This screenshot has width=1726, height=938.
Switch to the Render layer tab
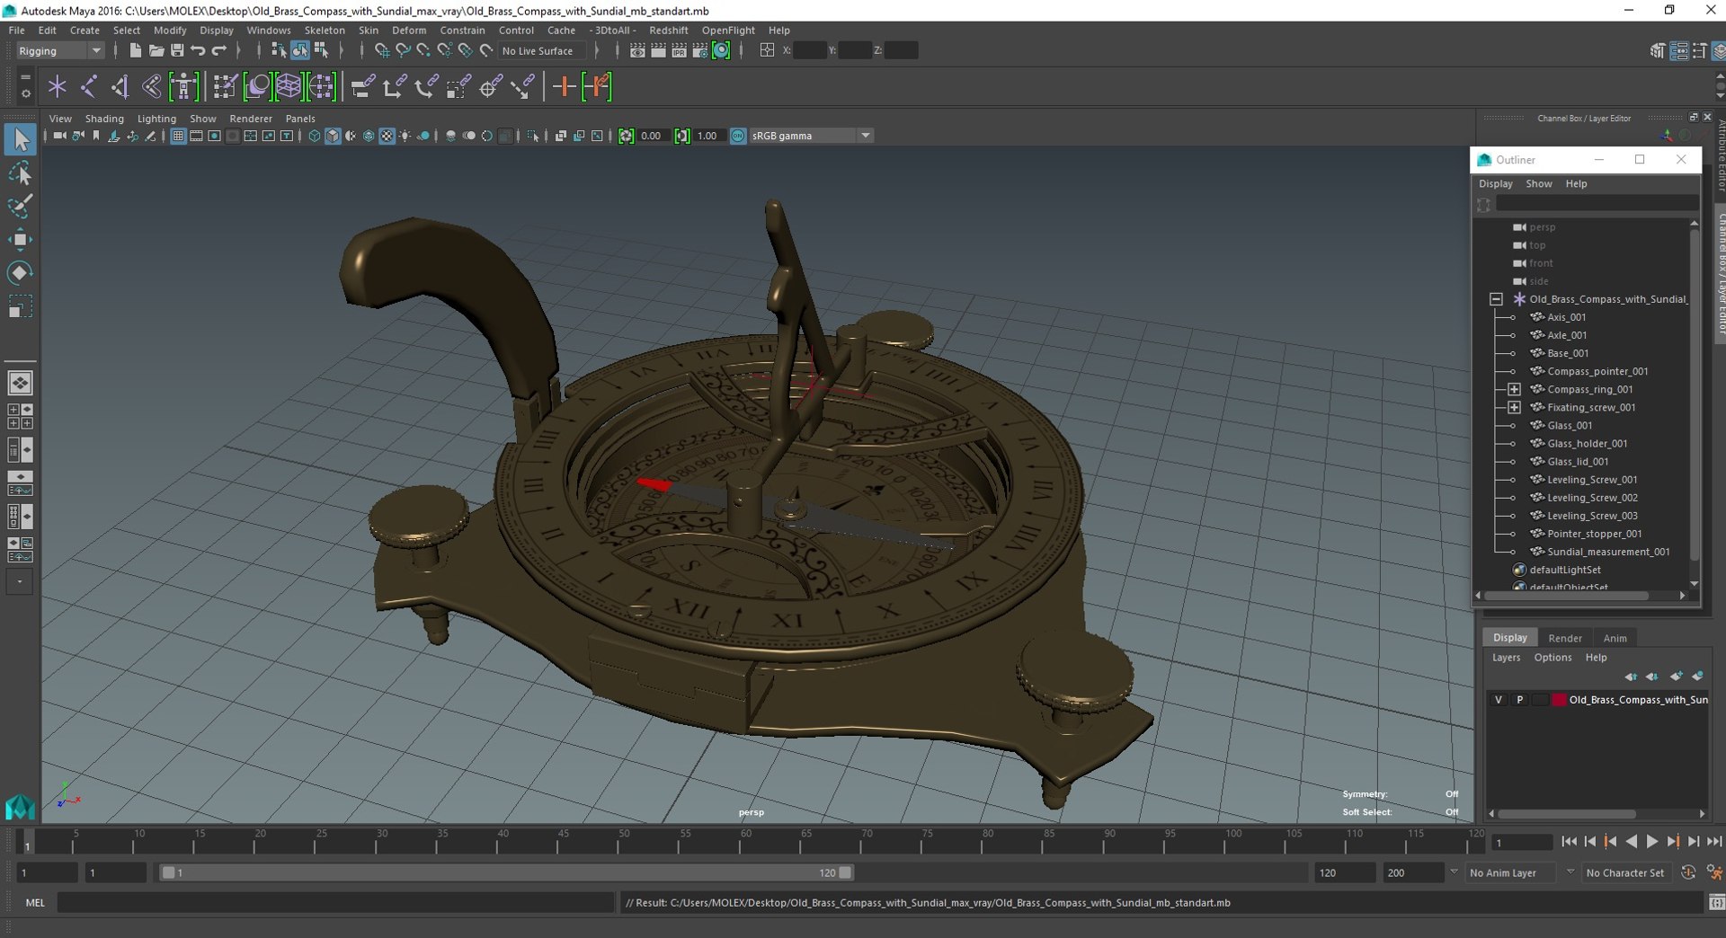click(1564, 638)
